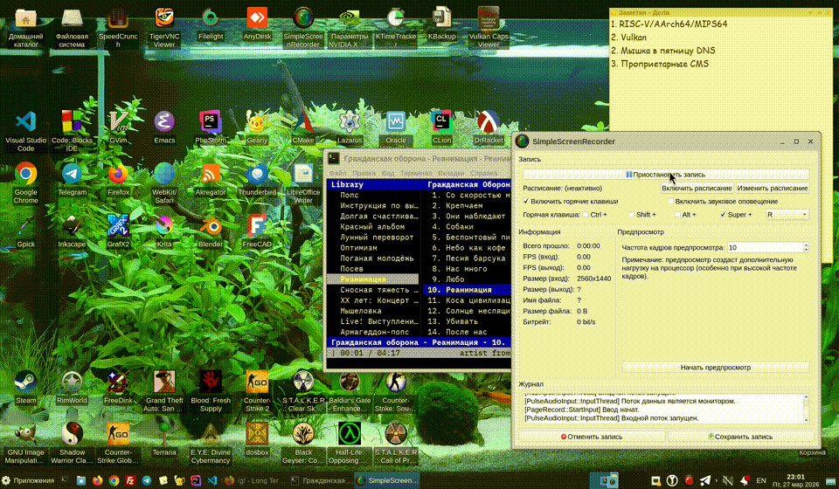
Task: Click the Включить расписание button
Action: [x=697, y=188]
